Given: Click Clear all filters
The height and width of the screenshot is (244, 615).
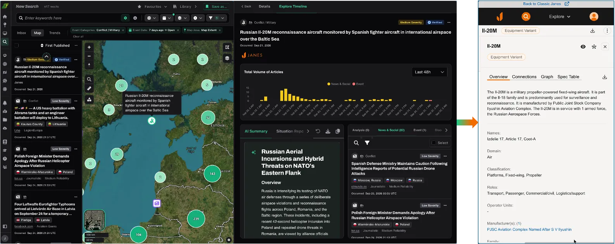Looking at the screenshot, I should tap(78, 37).
